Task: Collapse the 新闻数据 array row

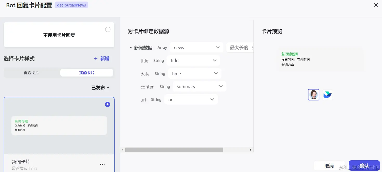Action: [131, 48]
